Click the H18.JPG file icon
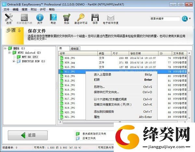 click(x=61, y=103)
